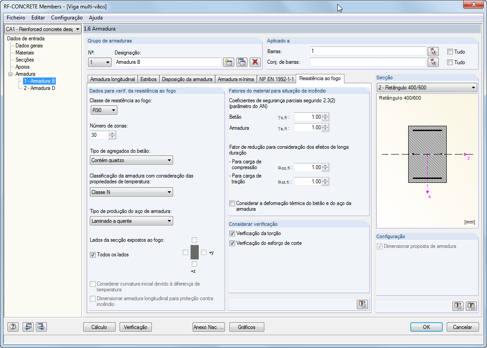Pick members graphically beside Barras field

(433, 51)
